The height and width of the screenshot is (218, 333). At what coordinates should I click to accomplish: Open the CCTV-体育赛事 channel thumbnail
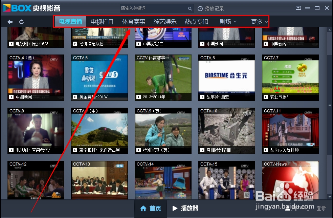[x=163, y=78]
